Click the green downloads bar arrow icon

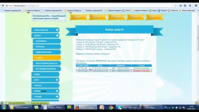tap(2, 103)
